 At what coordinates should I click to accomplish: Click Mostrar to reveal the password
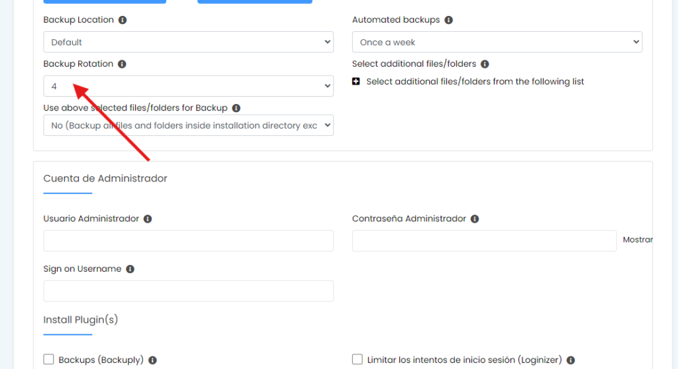point(638,240)
